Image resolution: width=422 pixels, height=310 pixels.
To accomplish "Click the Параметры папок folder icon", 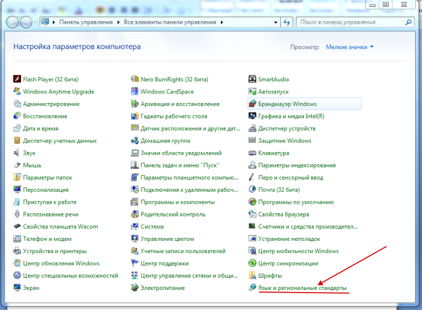I will tap(17, 177).
